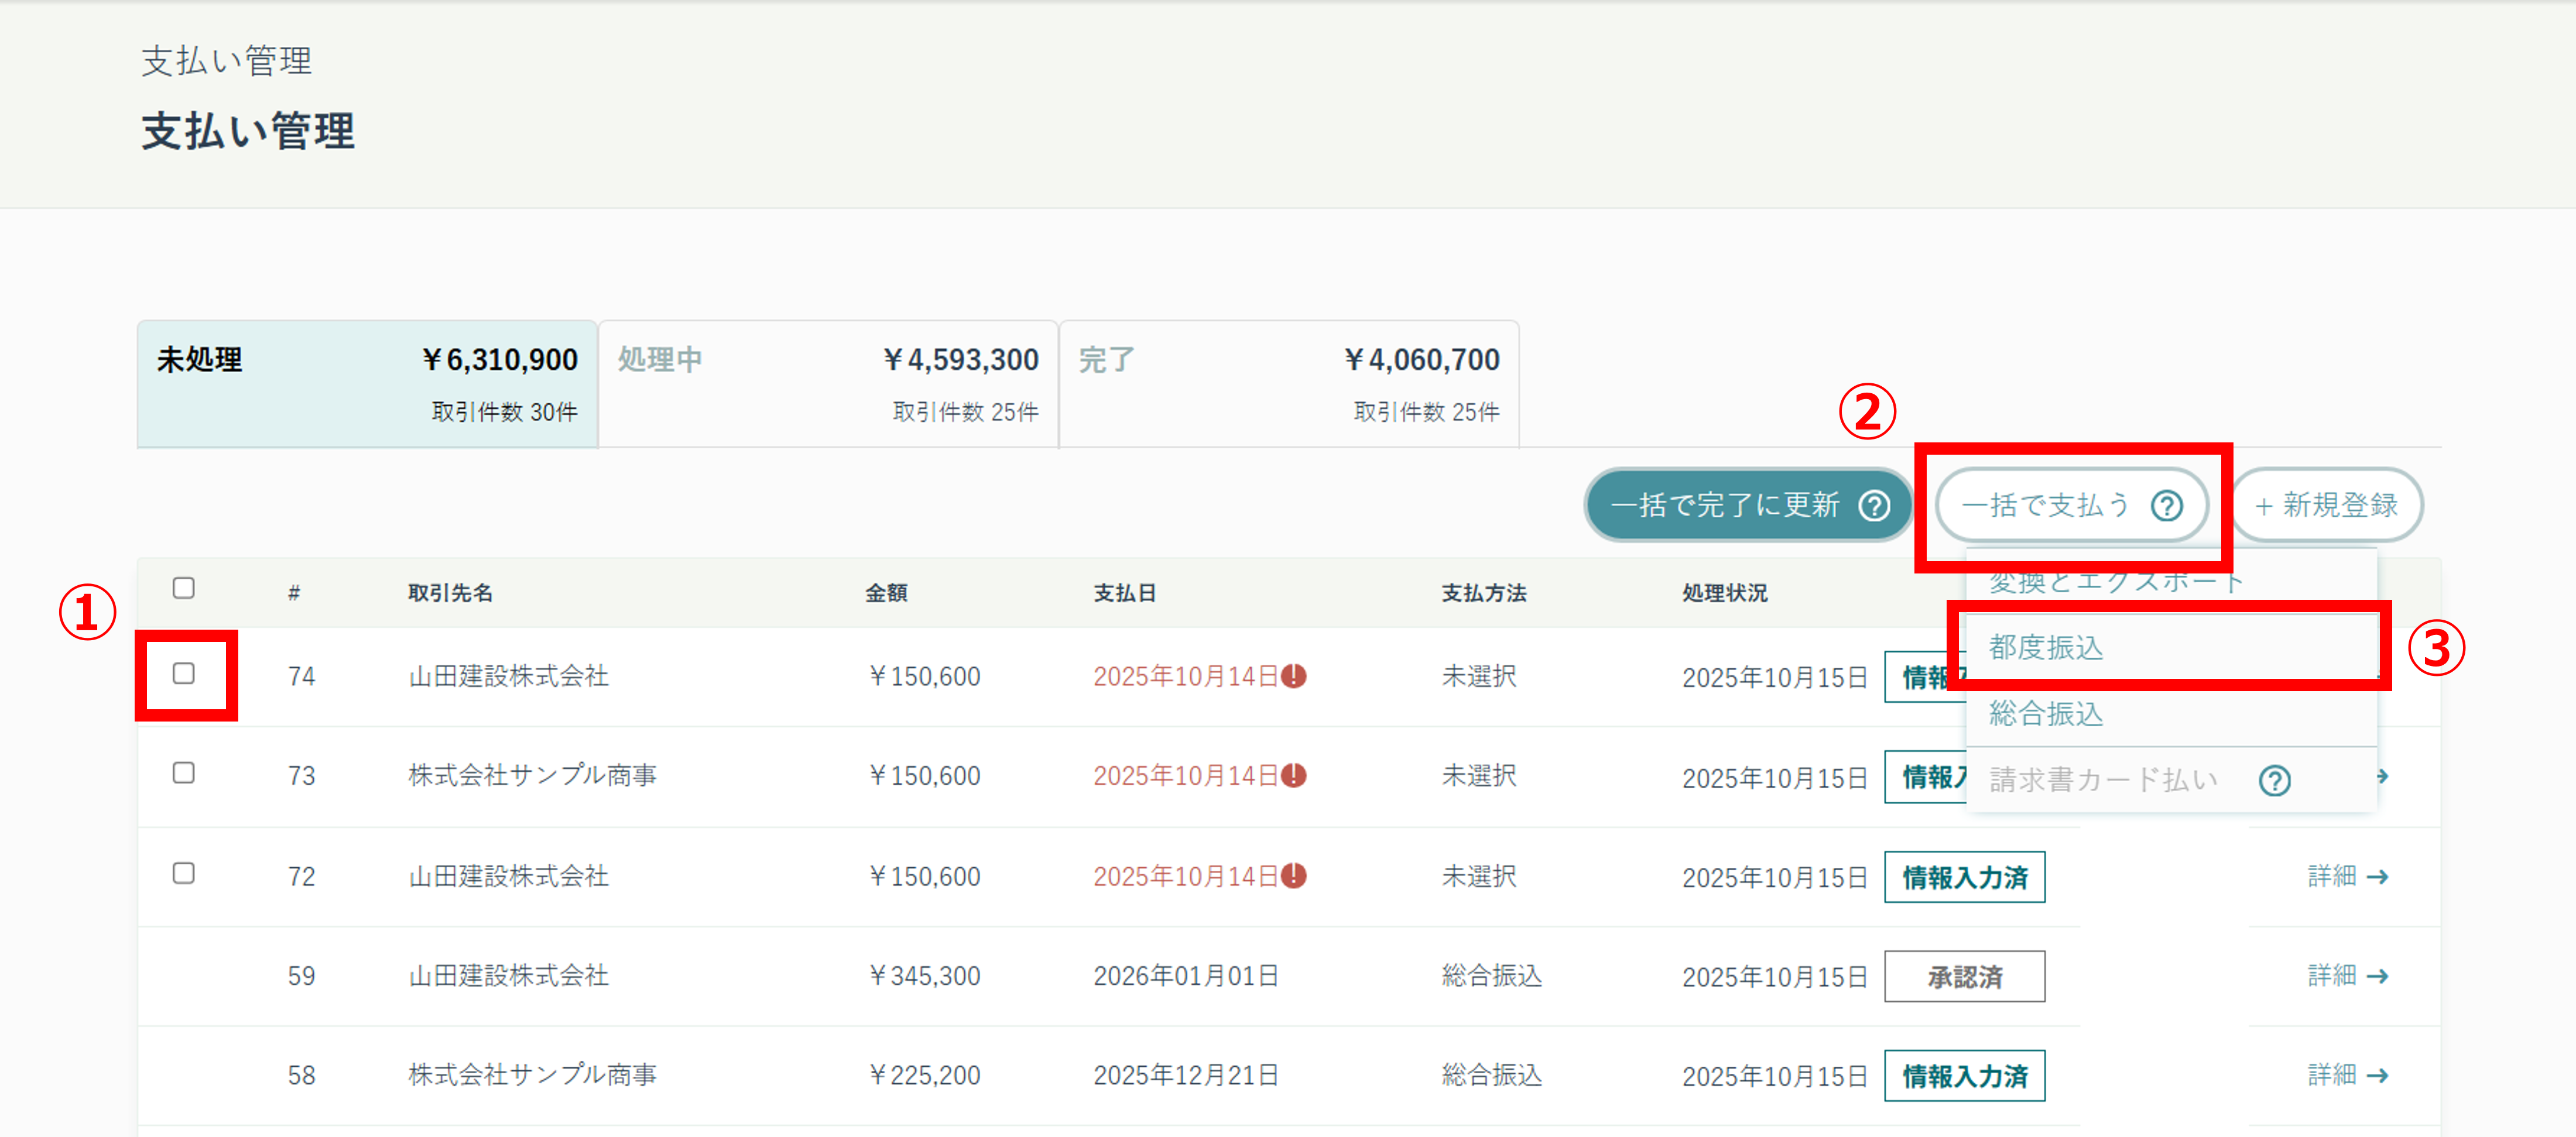Click help icon on 一括で支払う button
This screenshot has width=2576, height=1137.
pos(2166,506)
